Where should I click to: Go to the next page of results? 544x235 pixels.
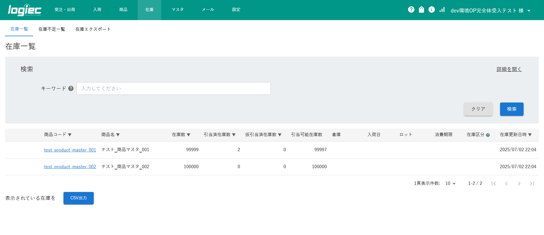[519, 184]
